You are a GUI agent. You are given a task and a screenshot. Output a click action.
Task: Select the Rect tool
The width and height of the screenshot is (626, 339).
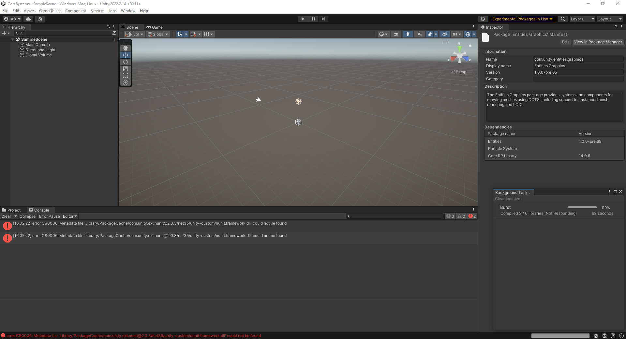126,76
